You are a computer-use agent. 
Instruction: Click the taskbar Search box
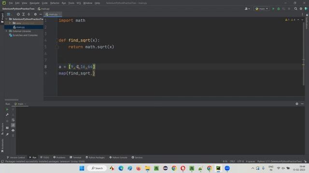[97, 168]
